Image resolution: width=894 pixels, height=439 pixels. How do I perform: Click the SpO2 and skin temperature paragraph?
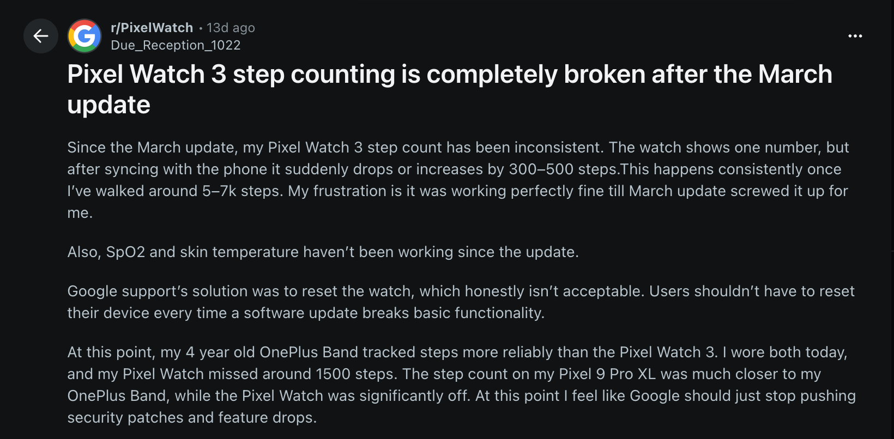click(323, 252)
